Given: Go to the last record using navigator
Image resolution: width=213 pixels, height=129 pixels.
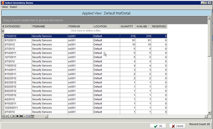Looking at the screenshot, I should pos(21,116).
